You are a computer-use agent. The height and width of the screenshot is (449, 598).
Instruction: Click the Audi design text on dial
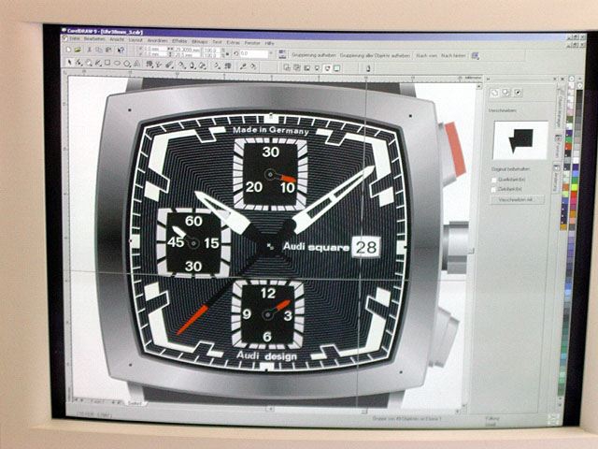(266, 355)
